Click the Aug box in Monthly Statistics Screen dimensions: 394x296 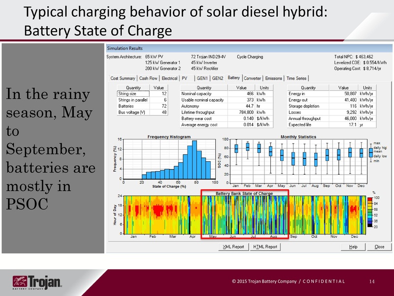(316, 159)
